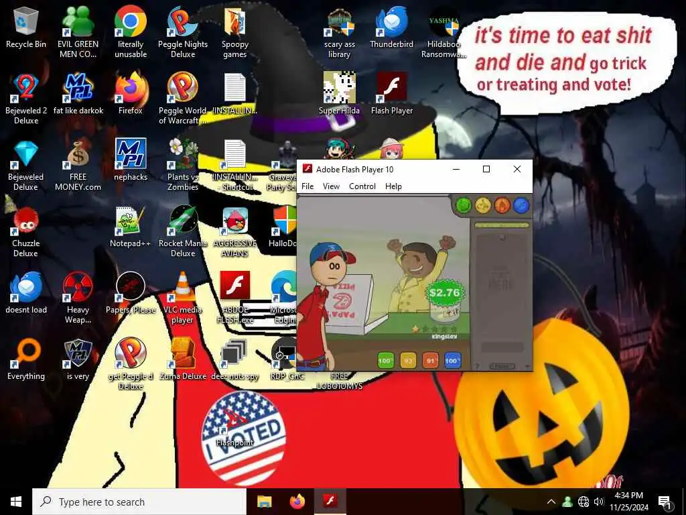Select Peggle World of Warcraft icon
686x515 pixels.
pyautogui.click(x=183, y=98)
